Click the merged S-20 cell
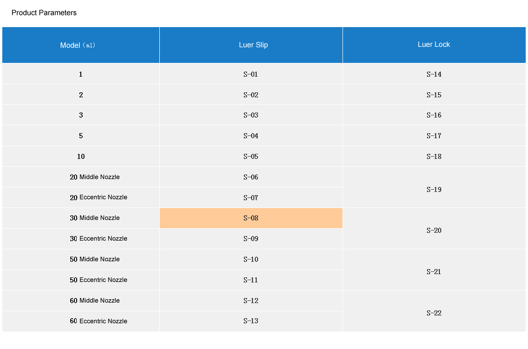Viewport: 528px width, 349px height. pyautogui.click(x=434, y=231)
